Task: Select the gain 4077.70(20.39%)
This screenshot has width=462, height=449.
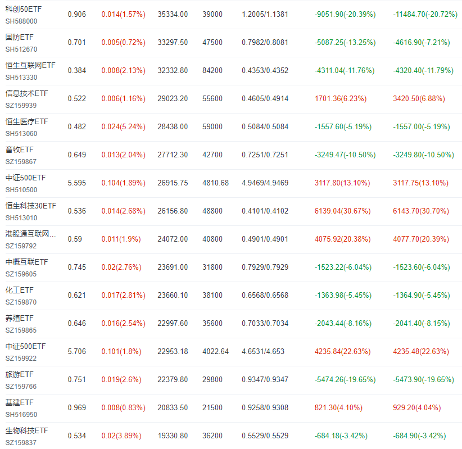Action: (x=421, y=239)
